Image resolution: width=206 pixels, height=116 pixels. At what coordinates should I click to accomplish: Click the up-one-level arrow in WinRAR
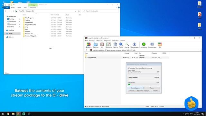click(87, 50)
